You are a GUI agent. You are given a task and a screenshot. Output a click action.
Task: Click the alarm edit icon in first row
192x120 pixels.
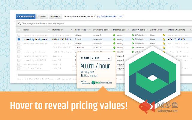point(164,35)
